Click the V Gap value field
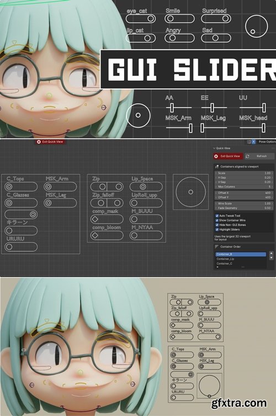 pos(244,182)
